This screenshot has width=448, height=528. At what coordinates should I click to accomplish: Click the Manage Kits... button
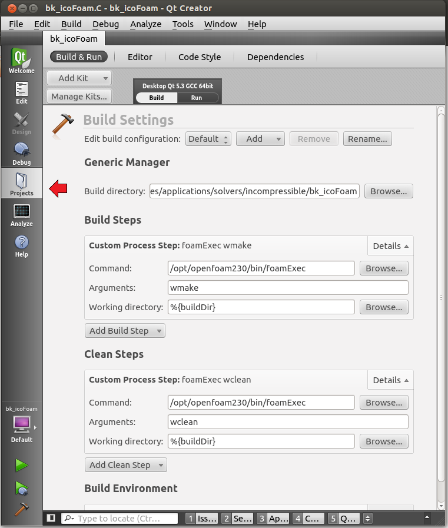(x=79, y=97)
